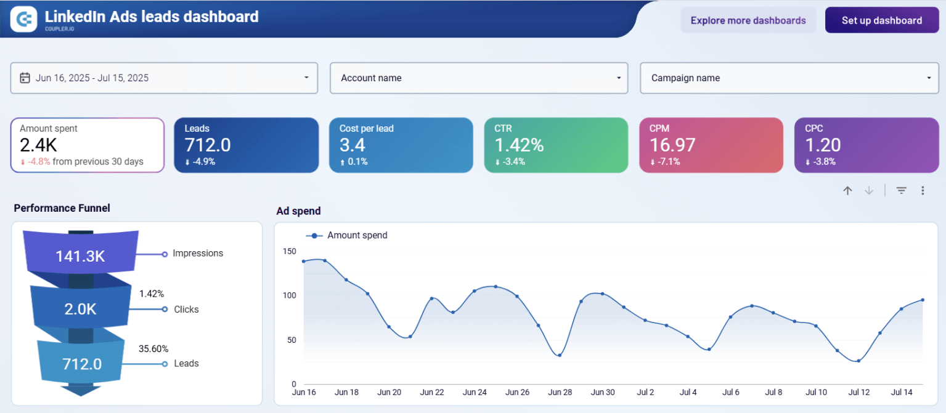This screenshot has height=413, width=946.
Task: Click the Jun 28 low data point
Action: coord(559,355)
